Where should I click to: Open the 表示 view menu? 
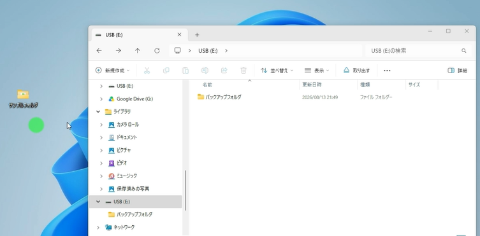[x=317, y=71]
